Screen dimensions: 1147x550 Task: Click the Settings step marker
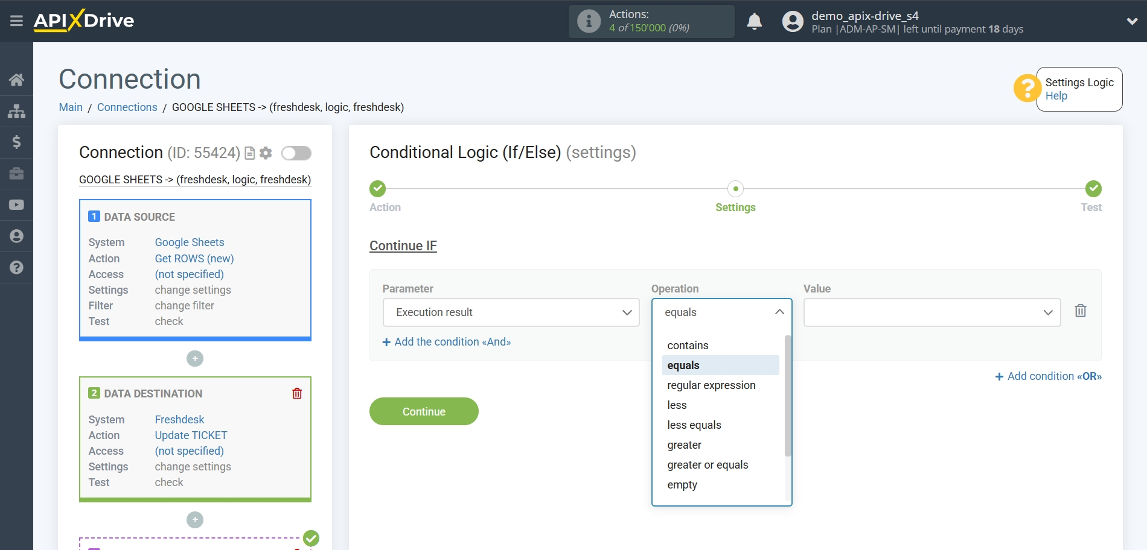(x=735, y=189)
